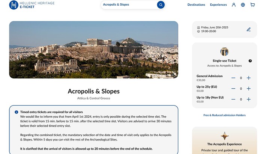Open the Experiences menu
The image size is (259, 154).
pyautogui.click(x=218, y=5)
